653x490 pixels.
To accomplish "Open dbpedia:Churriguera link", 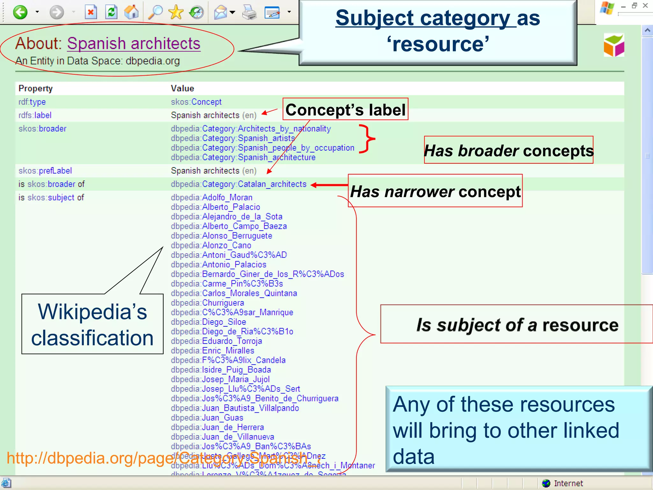I will point(207,303).
